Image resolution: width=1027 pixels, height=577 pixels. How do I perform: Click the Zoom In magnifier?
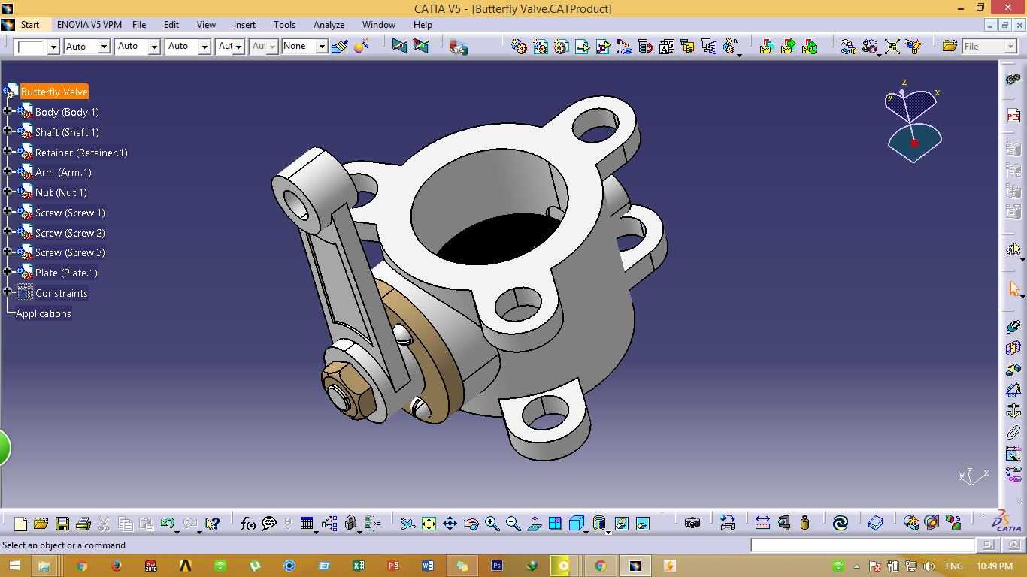tap(492, 524)
